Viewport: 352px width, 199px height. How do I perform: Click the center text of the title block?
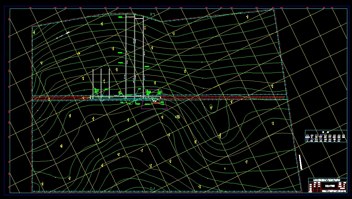(330, 186)
